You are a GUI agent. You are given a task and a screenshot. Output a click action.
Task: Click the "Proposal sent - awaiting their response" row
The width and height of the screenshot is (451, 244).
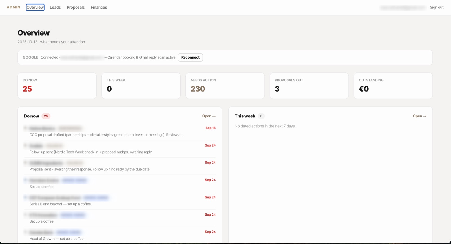(x=120, y=166)
